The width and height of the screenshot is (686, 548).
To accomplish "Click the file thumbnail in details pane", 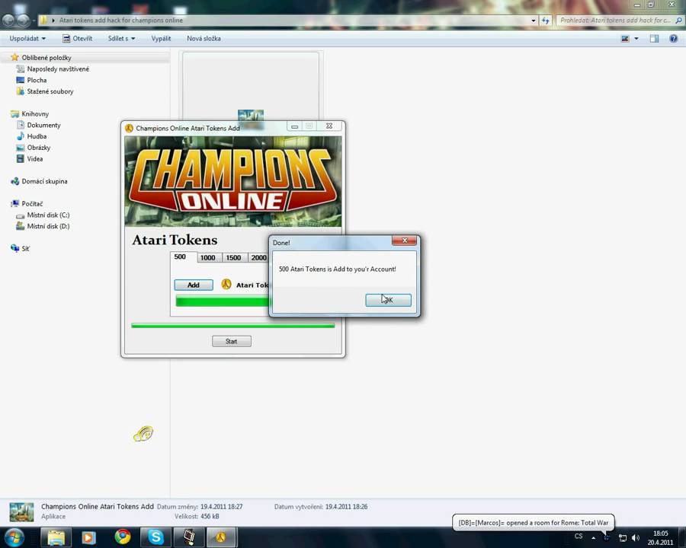I will tap(21, 511).
